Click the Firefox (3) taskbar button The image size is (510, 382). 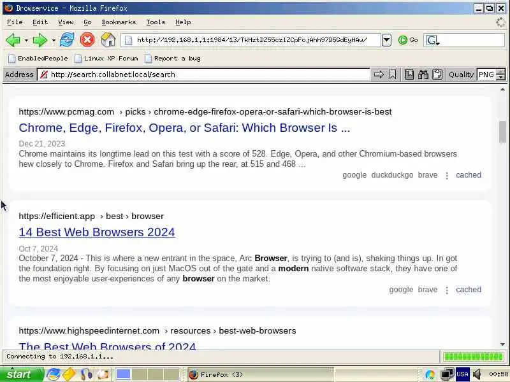(260, 374)
